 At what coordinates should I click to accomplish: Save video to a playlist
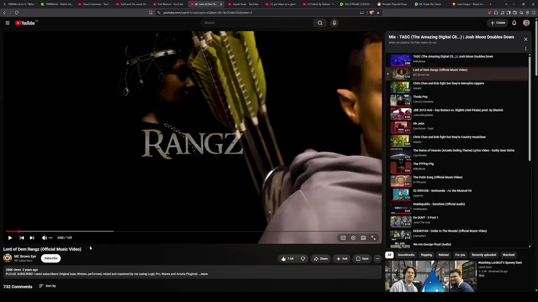coord(362,259)
